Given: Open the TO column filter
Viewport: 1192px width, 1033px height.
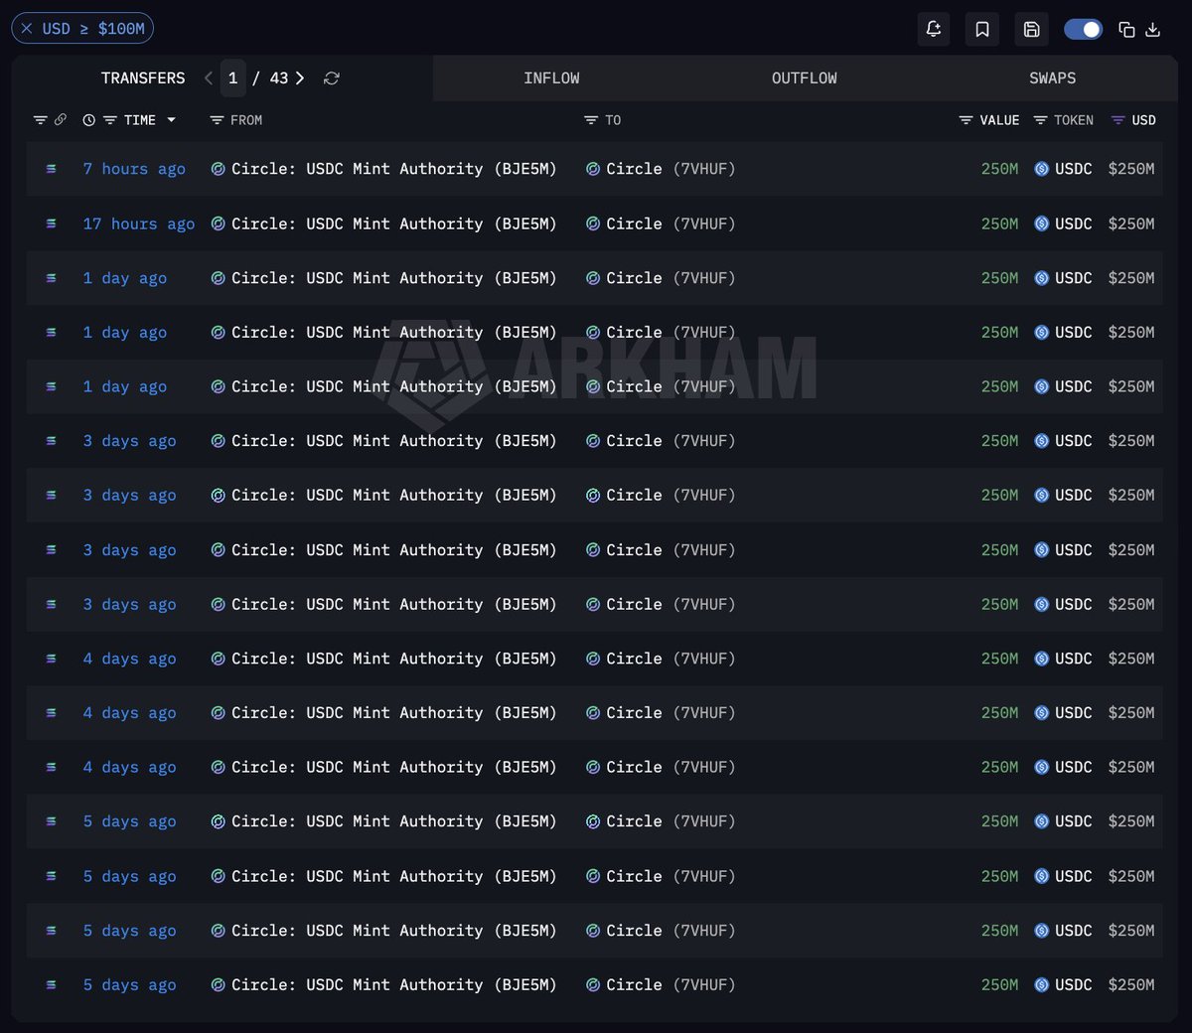Looking at the screenshot, I should pos(591,120).
